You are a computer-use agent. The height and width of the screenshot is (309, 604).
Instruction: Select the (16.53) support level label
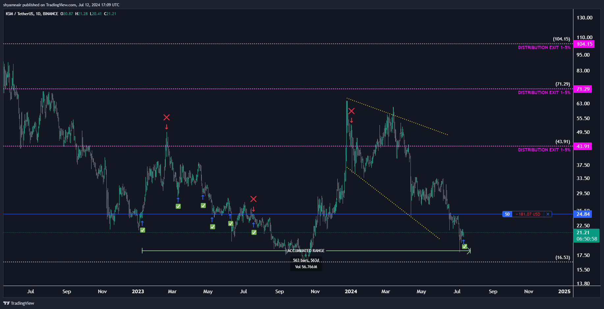click(x=563, y=258)
